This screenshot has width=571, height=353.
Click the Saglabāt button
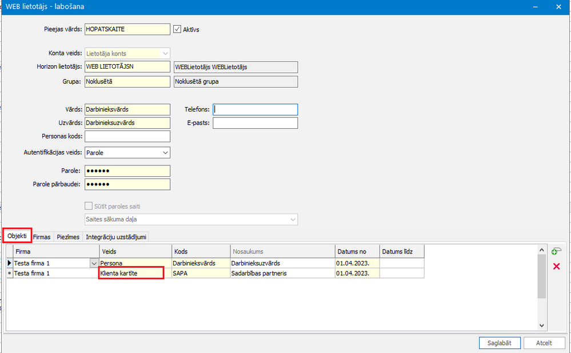click(500, 343)
